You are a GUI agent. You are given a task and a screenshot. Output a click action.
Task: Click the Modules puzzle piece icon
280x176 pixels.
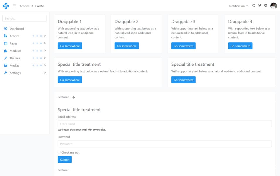[6, 51]
